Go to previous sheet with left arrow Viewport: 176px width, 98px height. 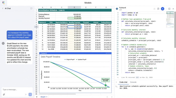click(107, 97)
